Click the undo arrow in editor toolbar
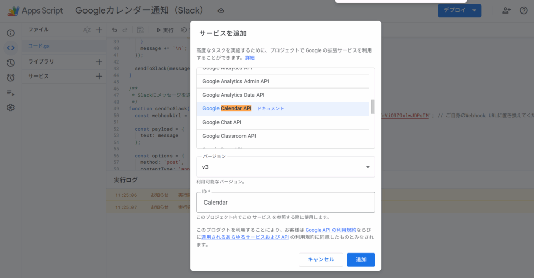 pyautogui.click(x=114, y=30)
